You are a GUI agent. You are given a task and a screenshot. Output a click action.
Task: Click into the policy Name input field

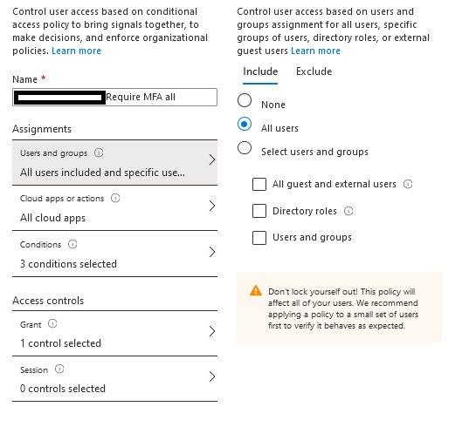pos(115,97)
